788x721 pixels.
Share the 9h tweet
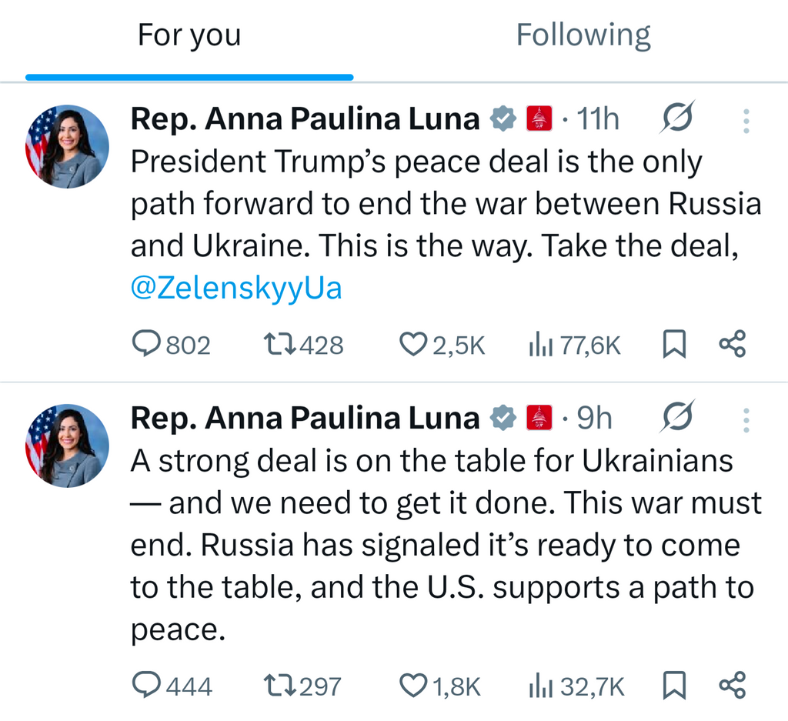[x=732, y=686]
